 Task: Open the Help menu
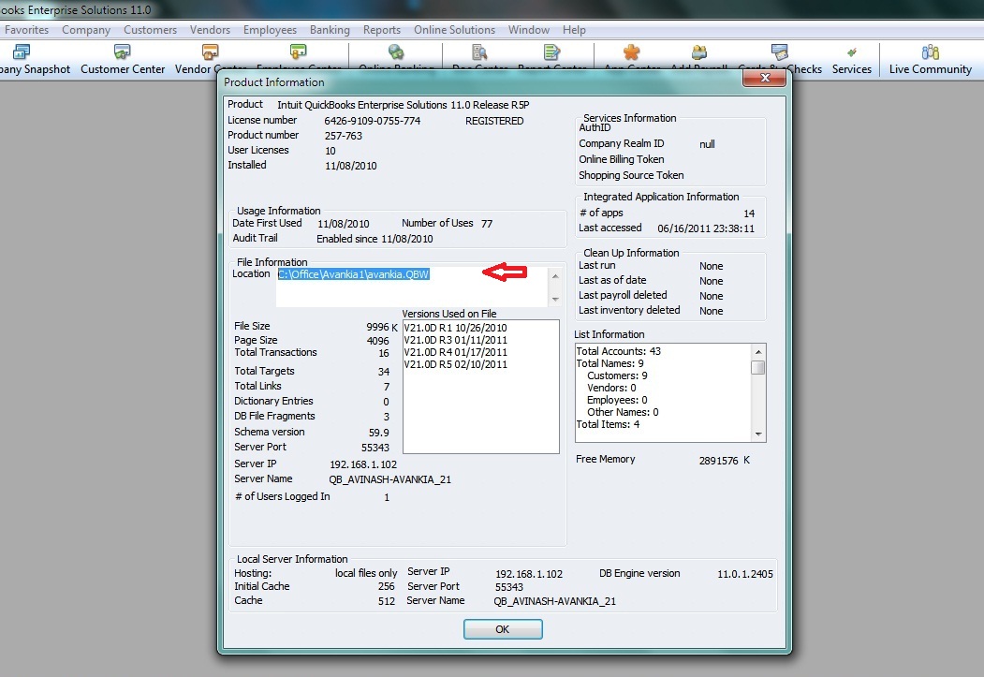pyautogui.click(x=574, y=30)
